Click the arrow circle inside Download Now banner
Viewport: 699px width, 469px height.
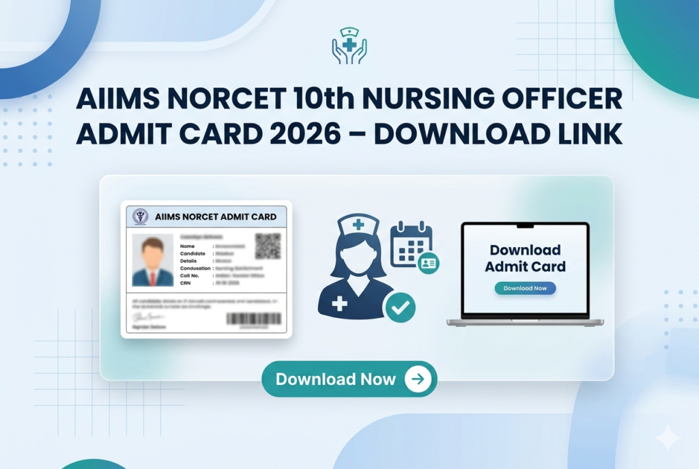(418, 379)
